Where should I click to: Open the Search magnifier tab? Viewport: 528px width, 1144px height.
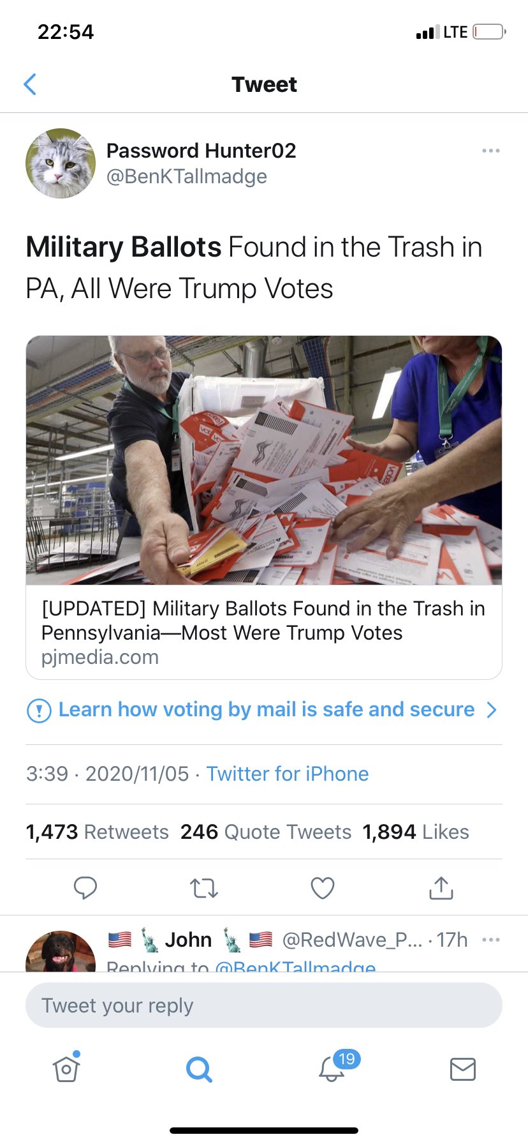(199, 1069)
